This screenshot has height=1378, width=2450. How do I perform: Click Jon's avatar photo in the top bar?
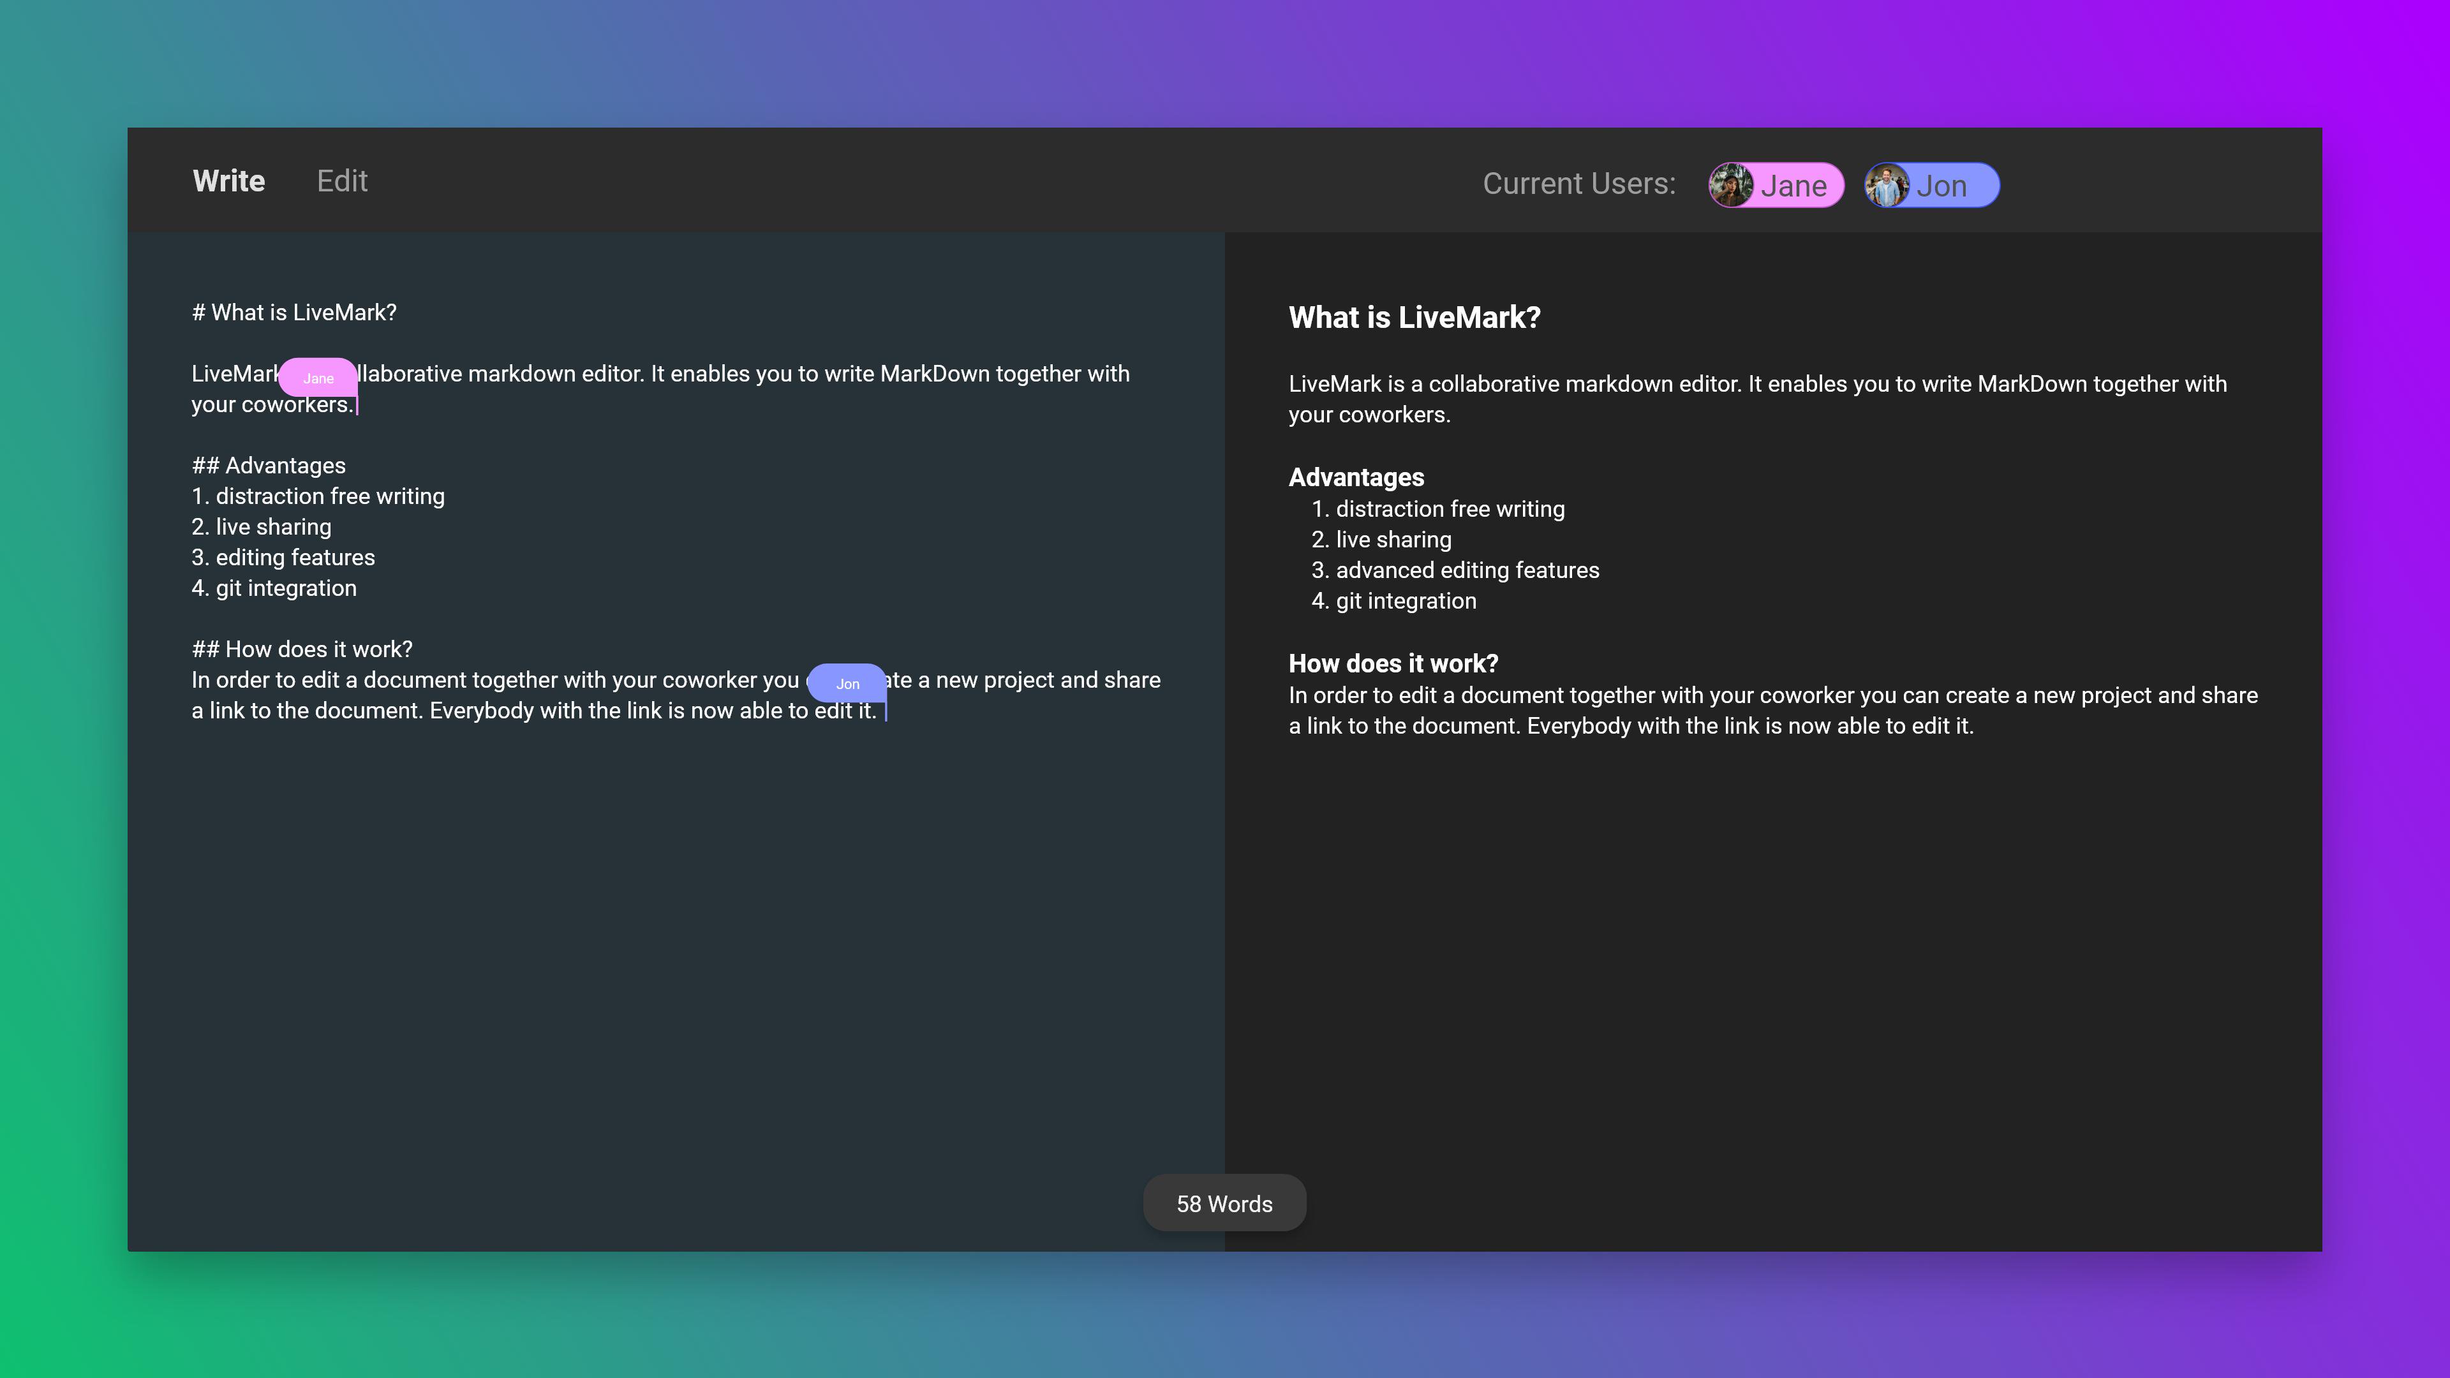click(1886, 186)
